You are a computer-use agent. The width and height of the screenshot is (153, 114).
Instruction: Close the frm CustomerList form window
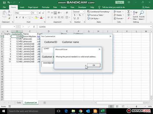coord(110,36)
